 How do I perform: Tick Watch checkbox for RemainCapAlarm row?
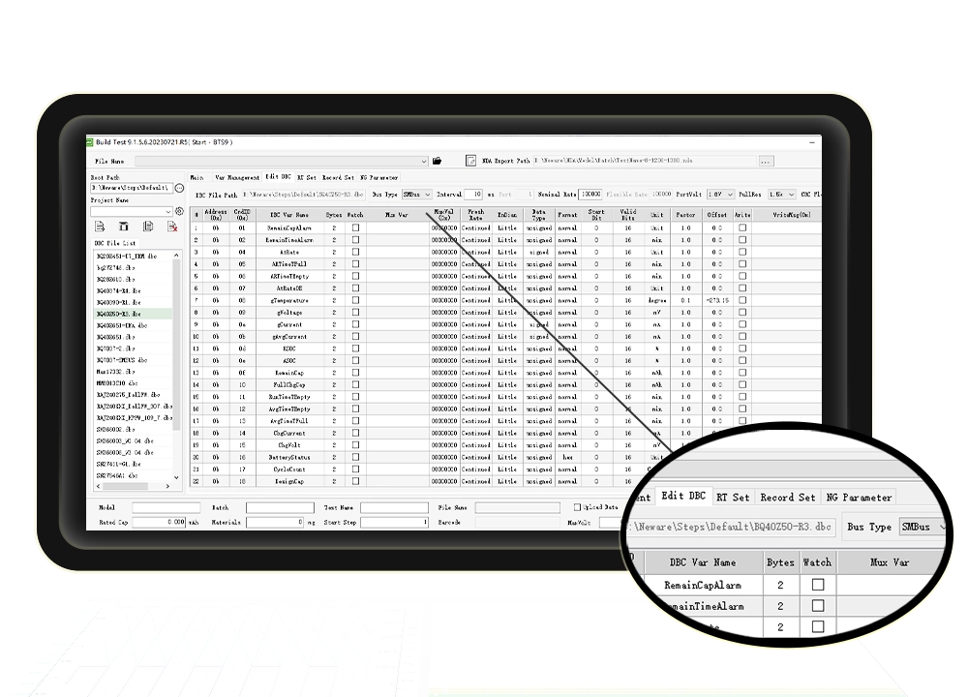pos(355,227)
